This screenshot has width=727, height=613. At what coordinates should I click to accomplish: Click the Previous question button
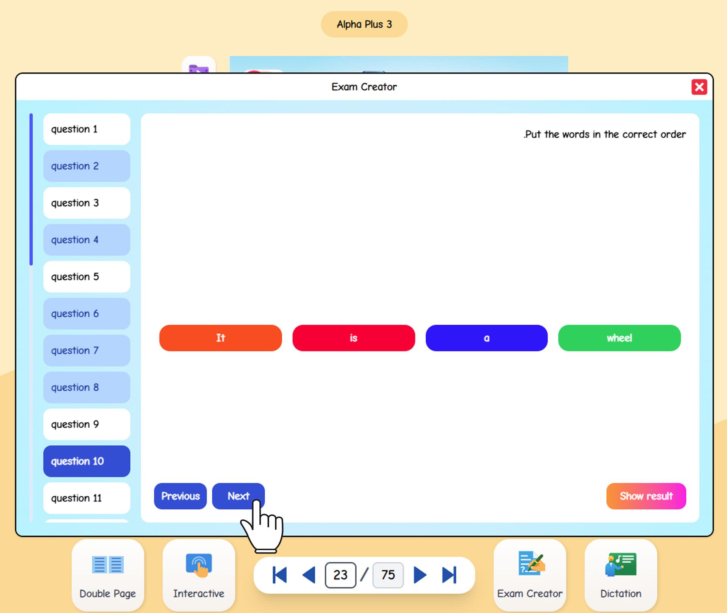tap(180, 496)
